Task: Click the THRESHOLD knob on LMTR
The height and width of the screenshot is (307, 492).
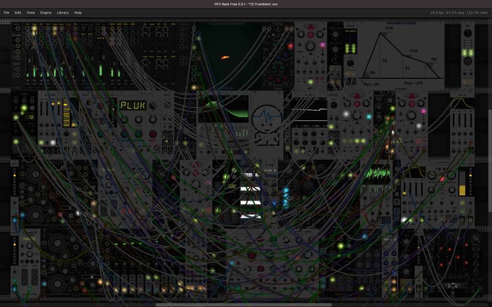Action: pos(335,35)
